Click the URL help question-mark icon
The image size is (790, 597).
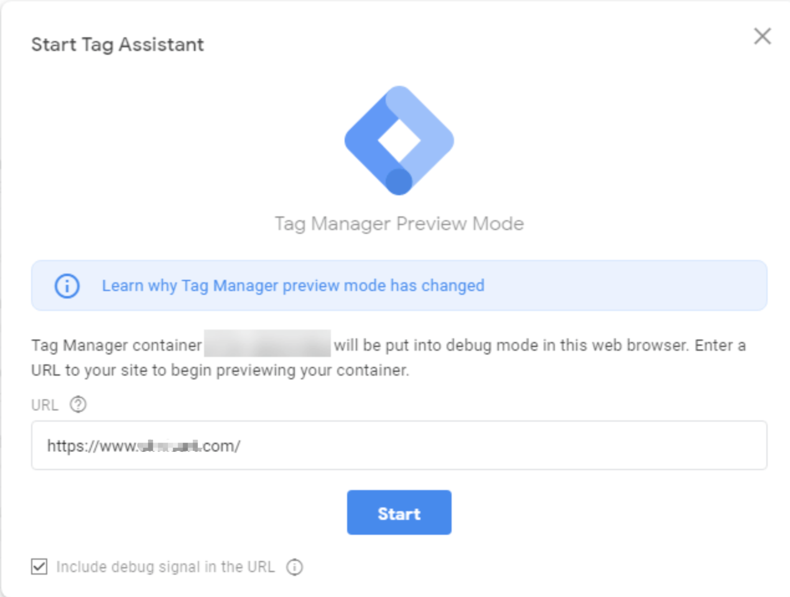click(78, 405)
